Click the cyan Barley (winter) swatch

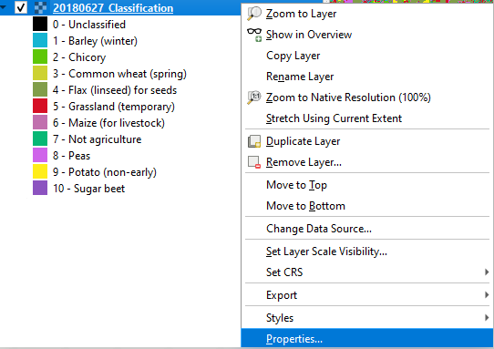pos(40,41)
